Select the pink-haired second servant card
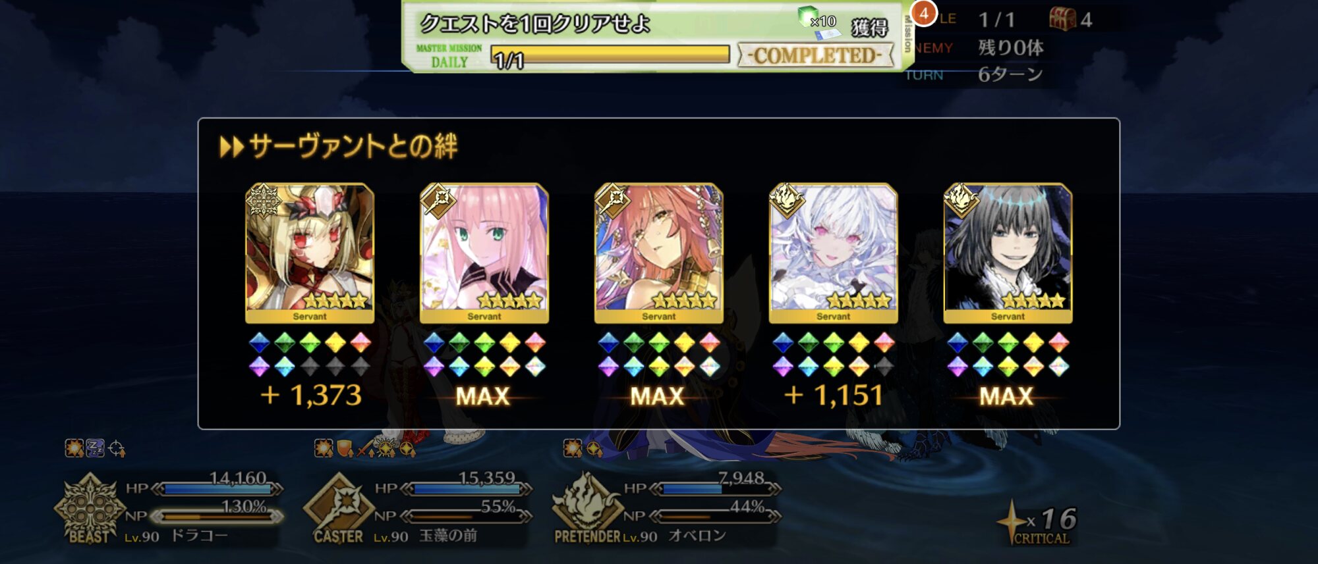Viewport: 1318px width, 564px height. (x=484, y=253)
